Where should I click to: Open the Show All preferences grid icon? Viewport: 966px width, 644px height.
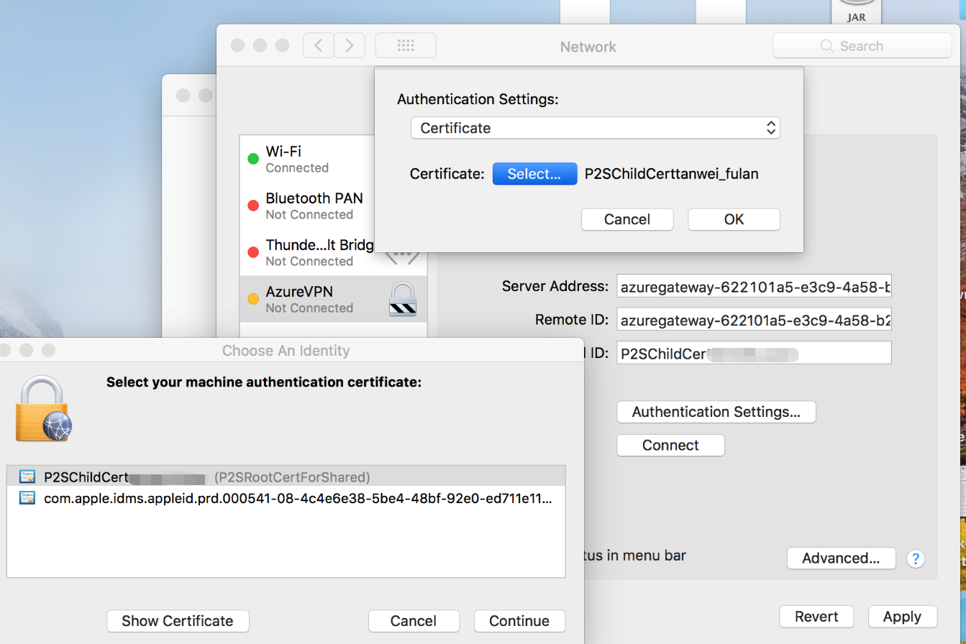[406, 46]
